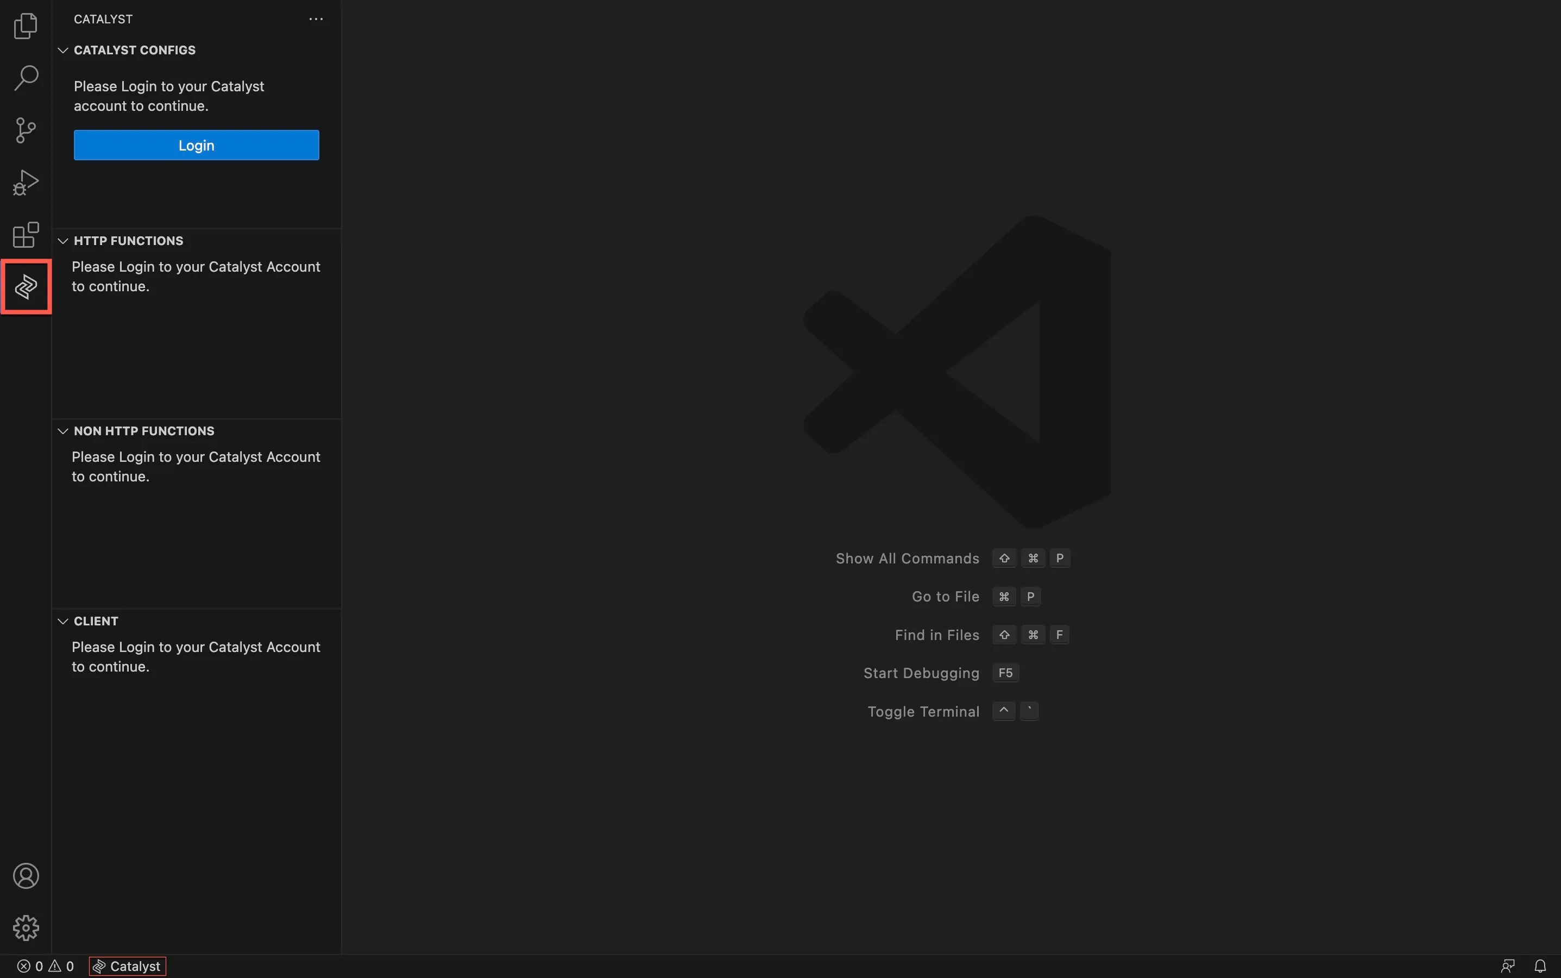Click the 'Go to File' hint text
The width and height of the screenshot is (1561, 978).
[946, 597]
